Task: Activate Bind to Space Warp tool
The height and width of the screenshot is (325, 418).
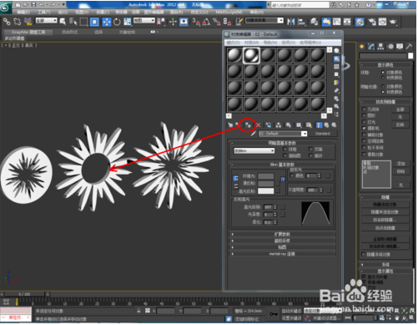Action: 28,22
